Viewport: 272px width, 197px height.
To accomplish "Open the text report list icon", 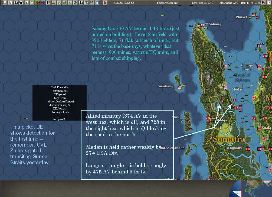I will click(10, 3).
